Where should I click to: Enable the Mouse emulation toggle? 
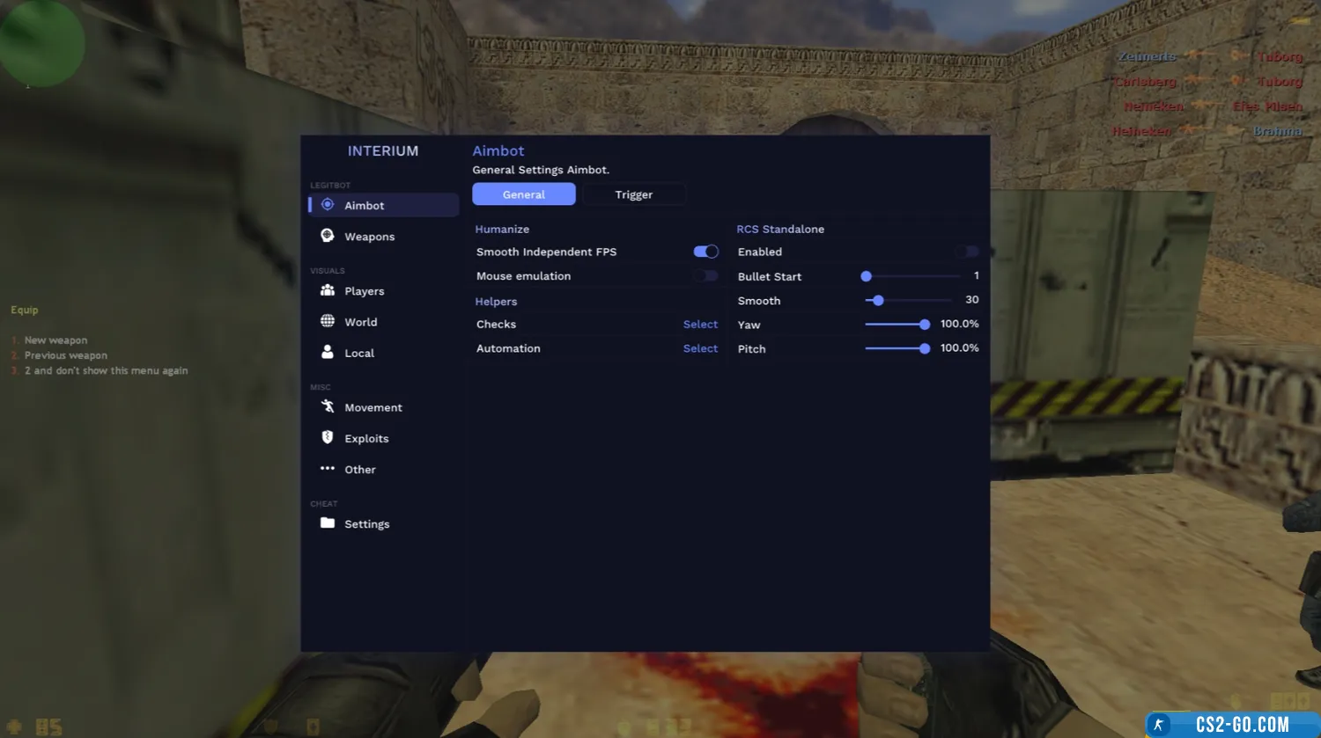point(705,276)
